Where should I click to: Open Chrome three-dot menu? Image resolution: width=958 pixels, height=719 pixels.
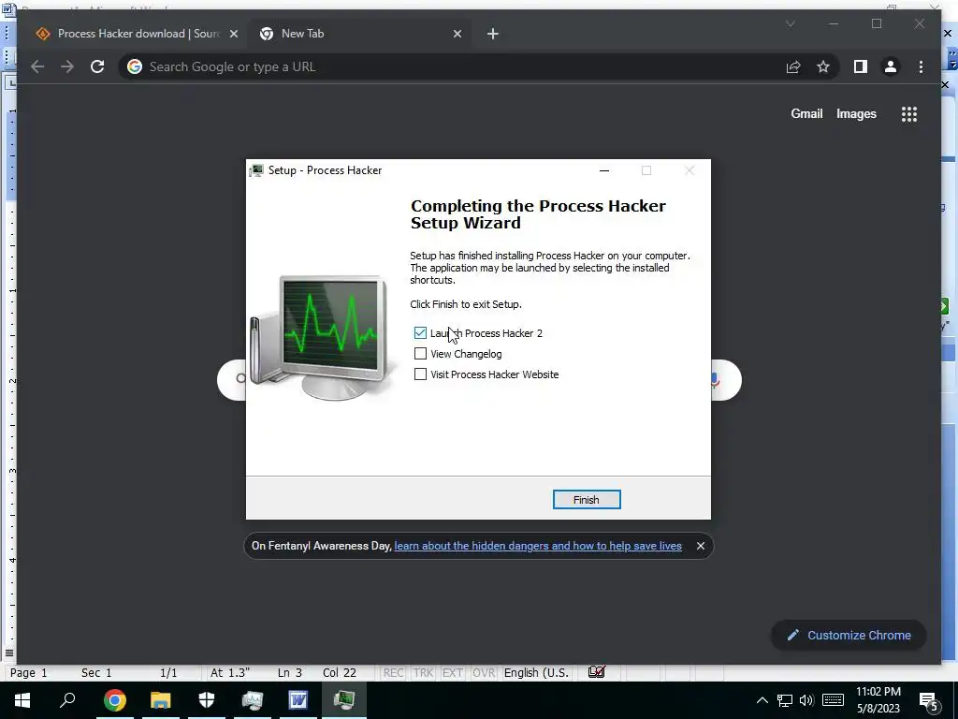pos(921,66)
